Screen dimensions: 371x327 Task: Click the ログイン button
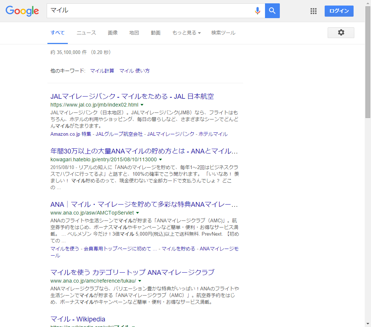coord(339,11)
